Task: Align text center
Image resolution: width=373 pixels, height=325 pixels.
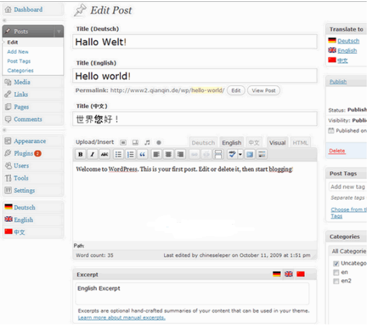Action: (169, 155)
